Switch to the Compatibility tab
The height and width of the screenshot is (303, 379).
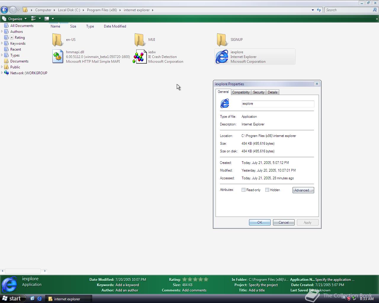pyautogui.click(x=241, y=92)
